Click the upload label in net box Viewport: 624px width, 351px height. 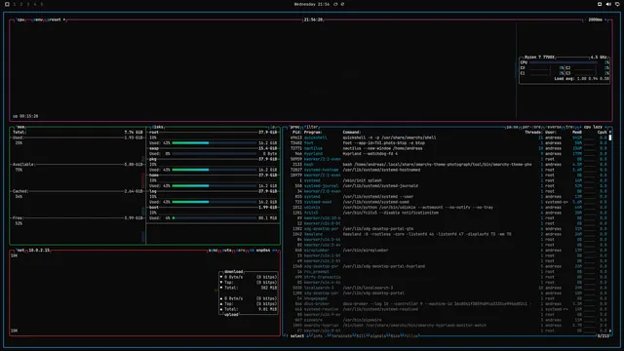[231, 314]
